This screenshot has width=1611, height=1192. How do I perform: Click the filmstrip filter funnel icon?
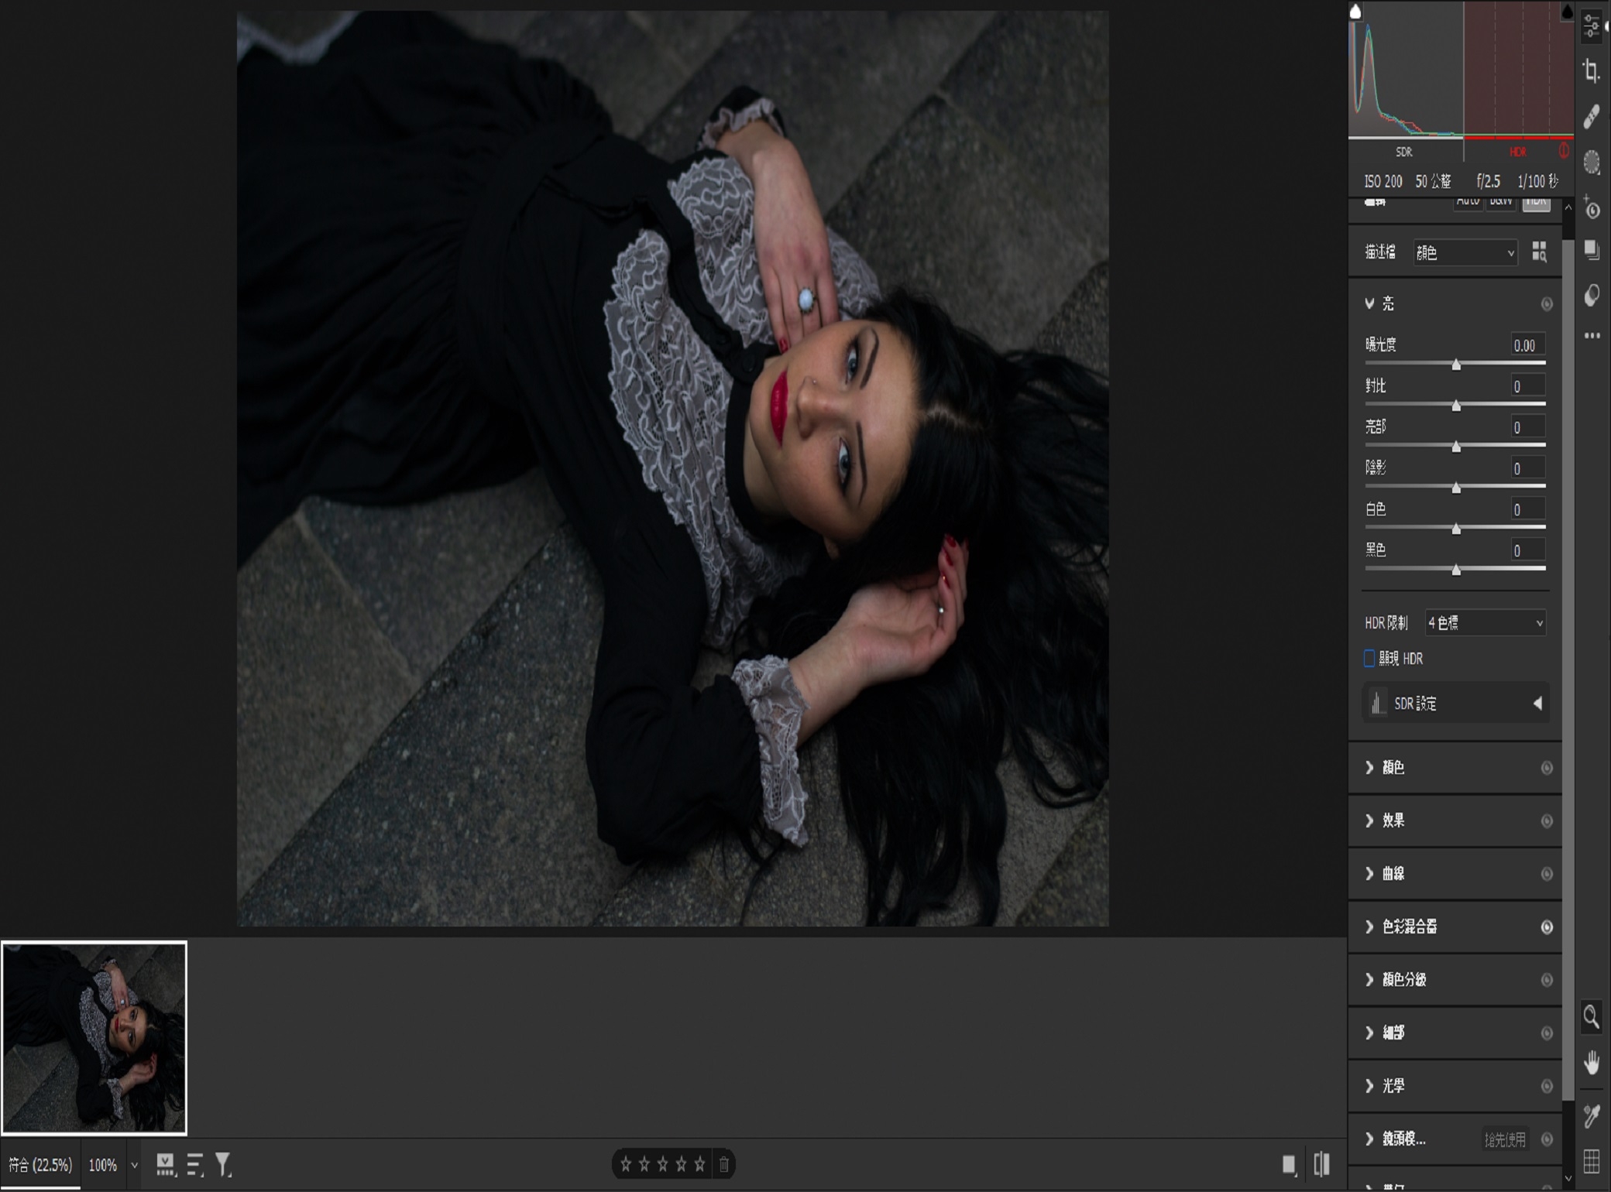[x=223, y=1164]
